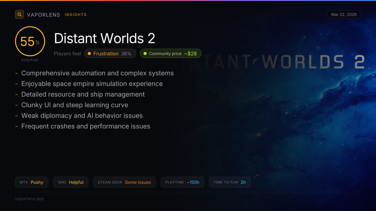Image resolution: width=376 pixels, height=211 pixels.
Task: Click the Steam Deck Some Issues badge
Action: click(124, 182)
